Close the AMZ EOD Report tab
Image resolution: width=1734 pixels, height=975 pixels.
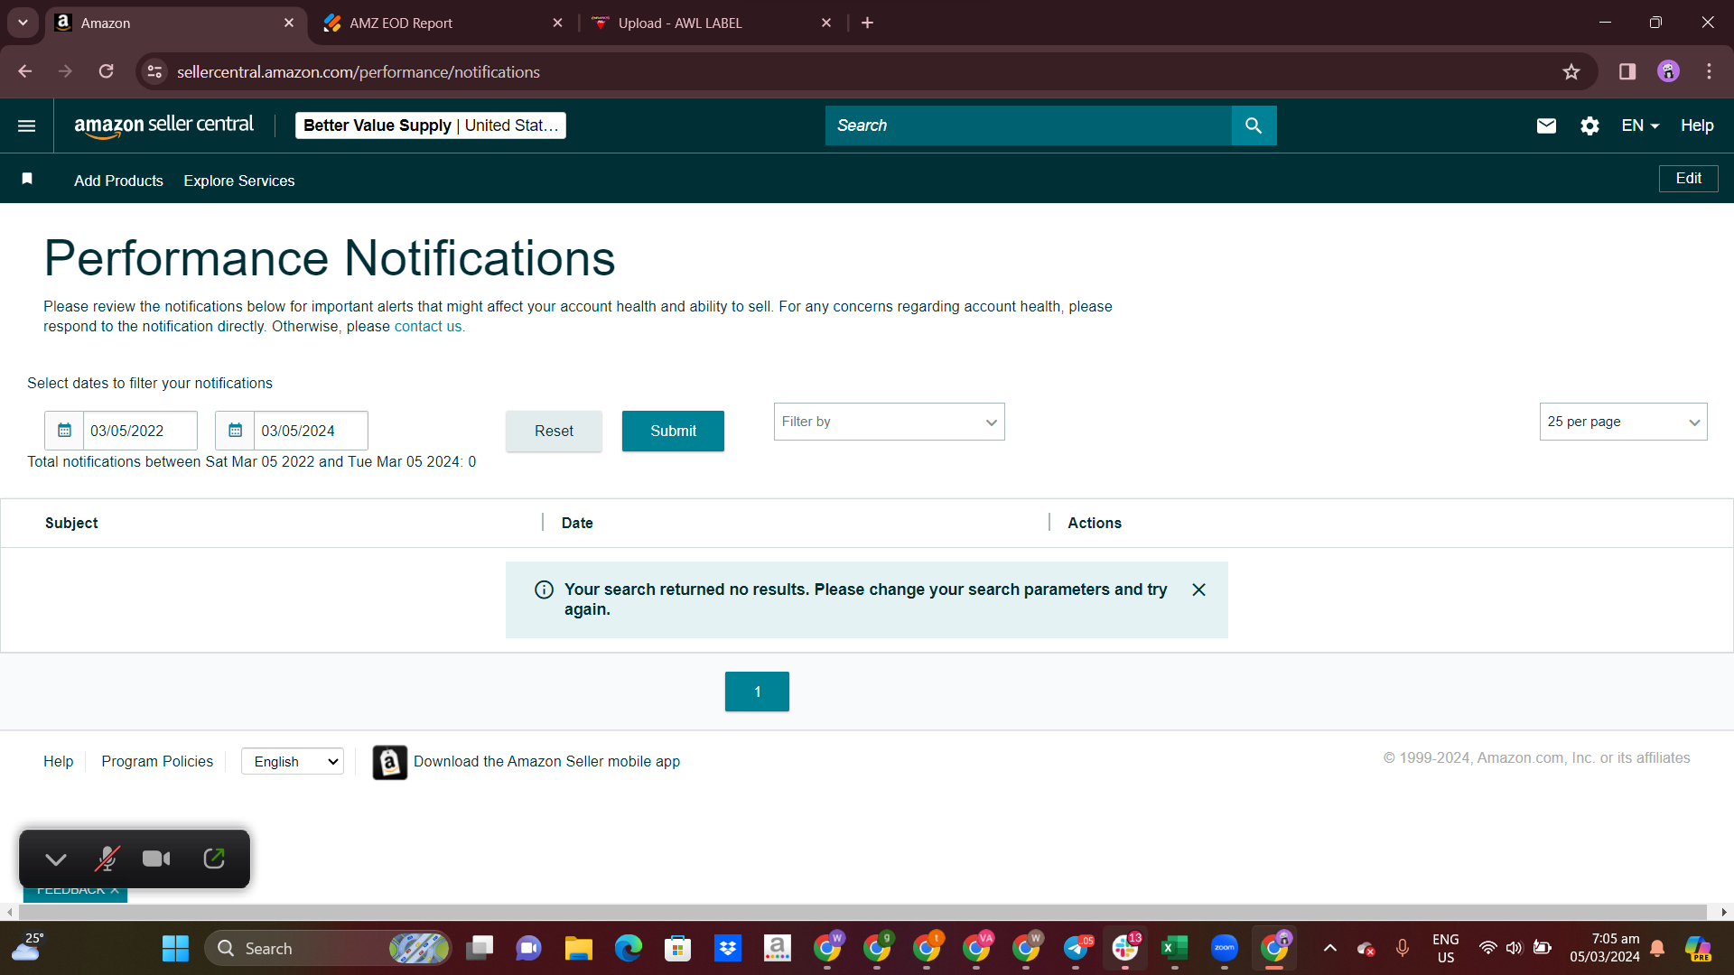point(557,23)
